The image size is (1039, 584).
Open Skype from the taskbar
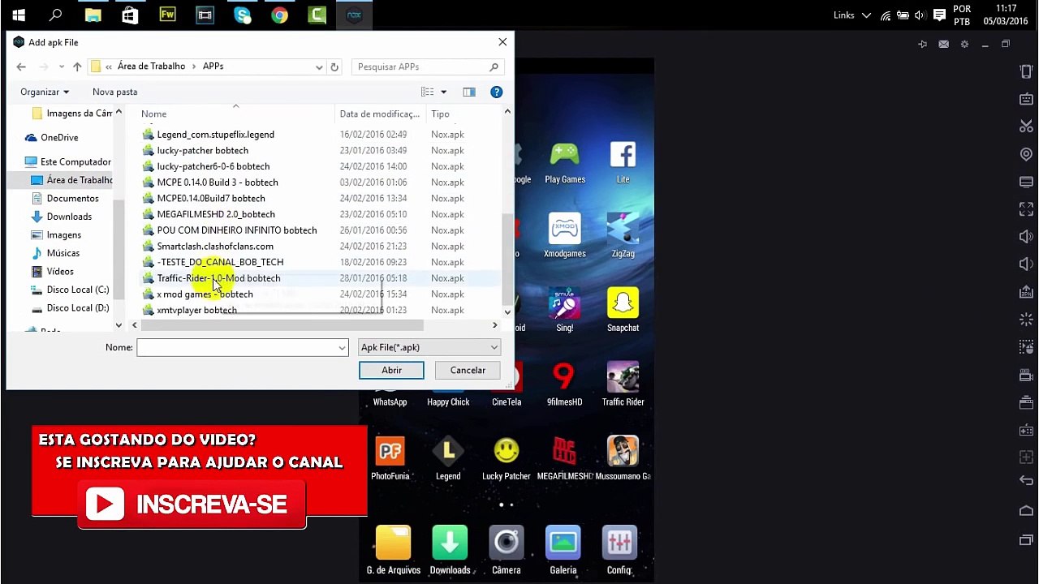point(242,15)
